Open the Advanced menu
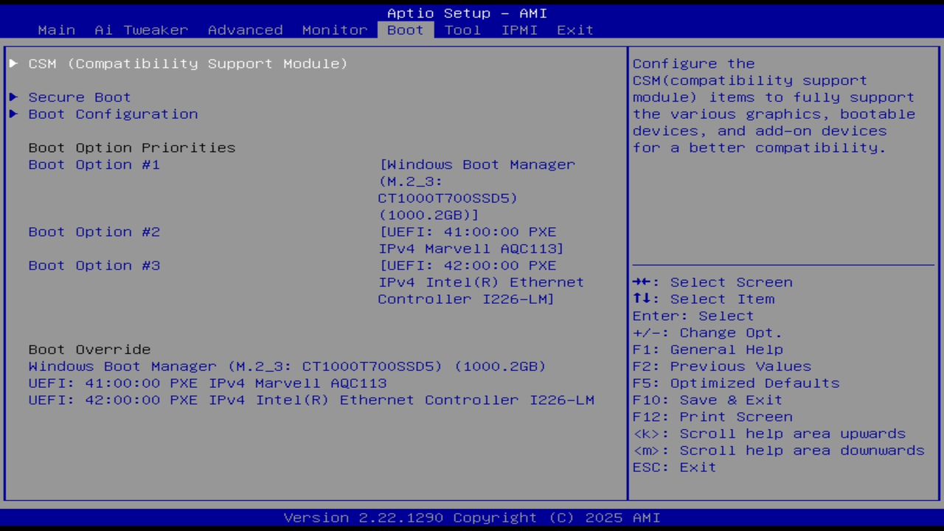944x531 pixels. 245,29
